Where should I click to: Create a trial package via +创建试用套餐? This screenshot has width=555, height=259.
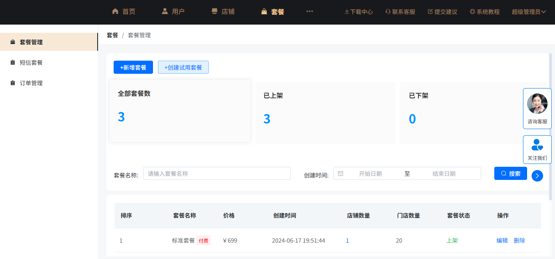point(183,67)
